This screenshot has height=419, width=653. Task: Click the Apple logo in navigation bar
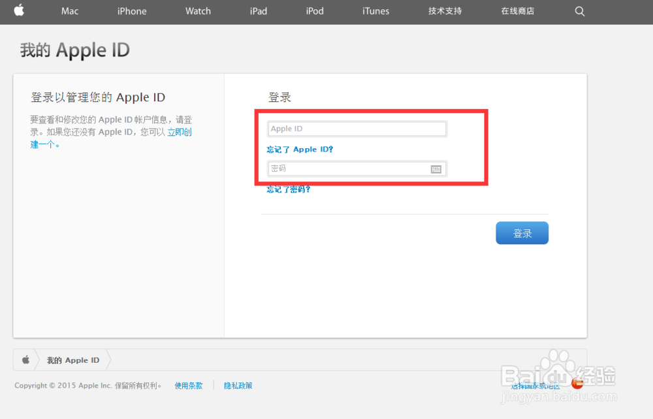(19, 10)
